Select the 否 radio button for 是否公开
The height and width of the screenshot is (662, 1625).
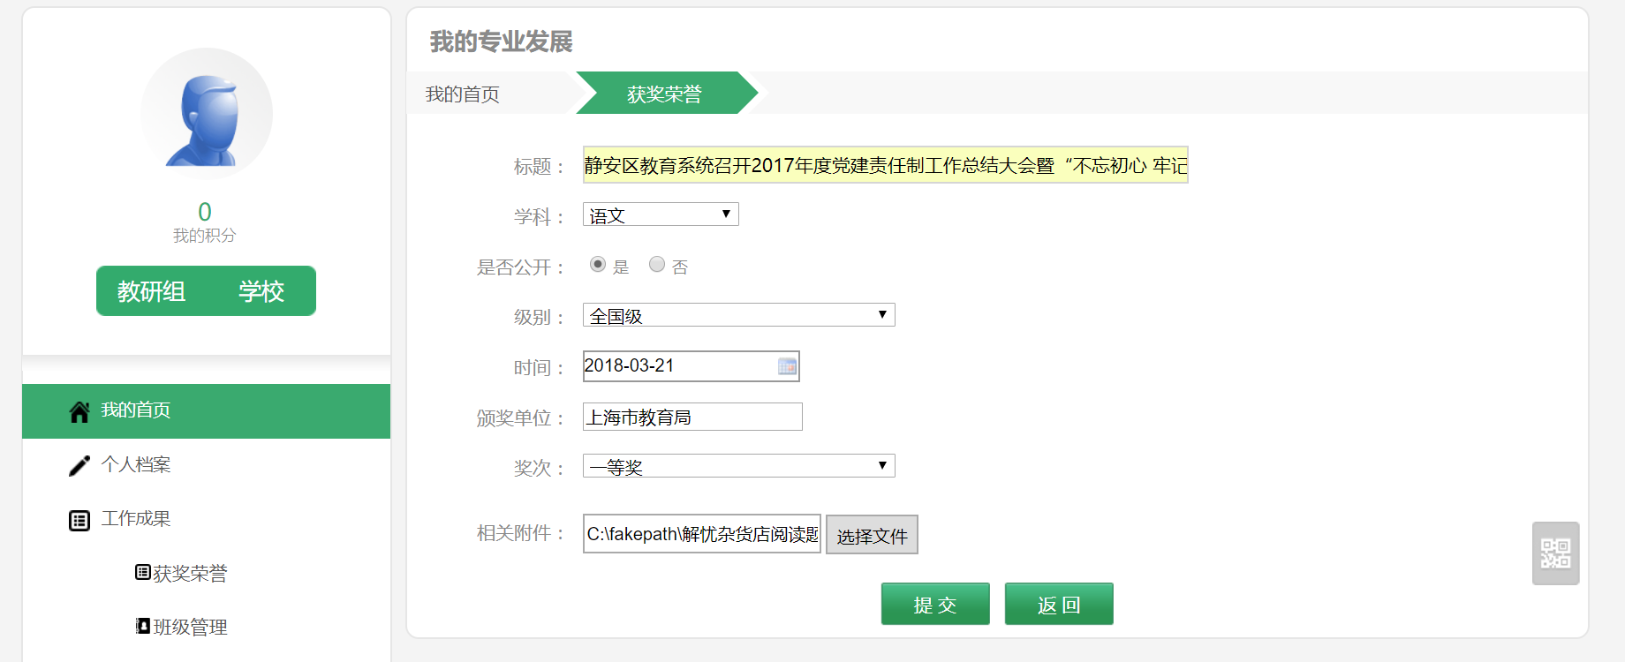(657, 265)
